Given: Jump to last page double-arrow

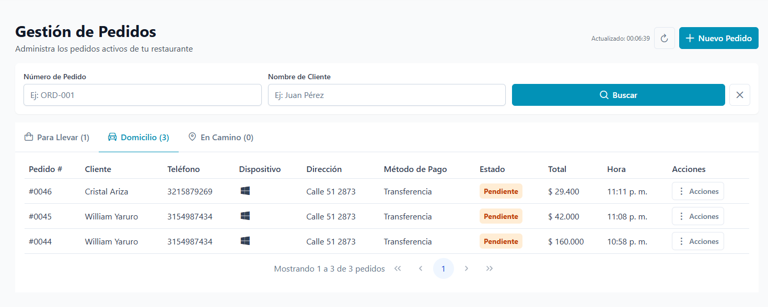Looking at the screenshot, I should 490,268.
